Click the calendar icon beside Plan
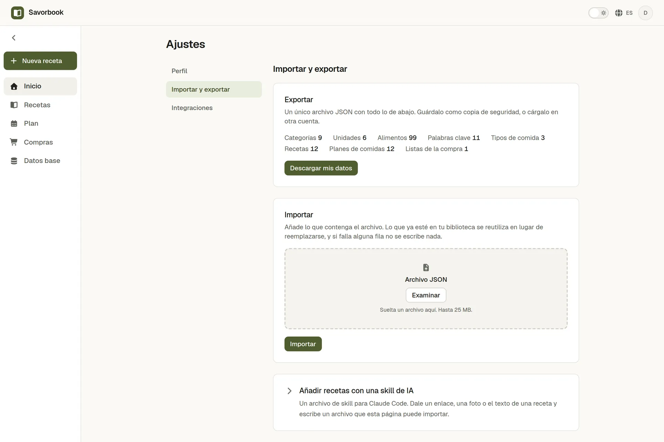Image resolution: width=664 pixels, height=442 pixels. pyautogui.click(x=14, y=124)
